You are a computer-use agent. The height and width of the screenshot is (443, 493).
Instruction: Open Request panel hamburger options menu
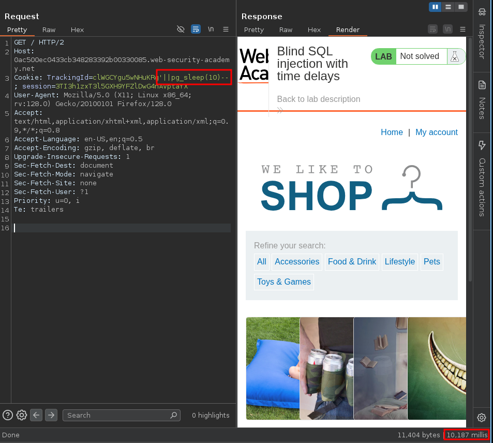coord(226,29)
